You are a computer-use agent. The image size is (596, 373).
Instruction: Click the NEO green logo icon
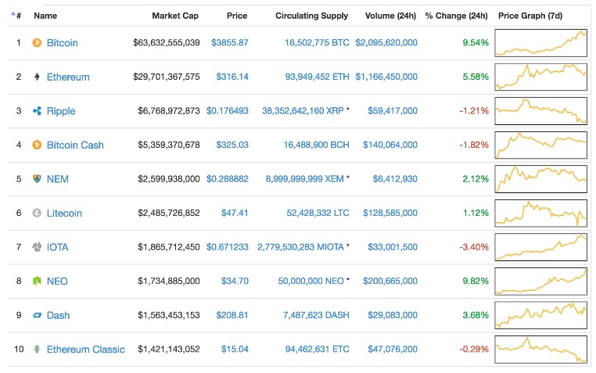point(37,281)
